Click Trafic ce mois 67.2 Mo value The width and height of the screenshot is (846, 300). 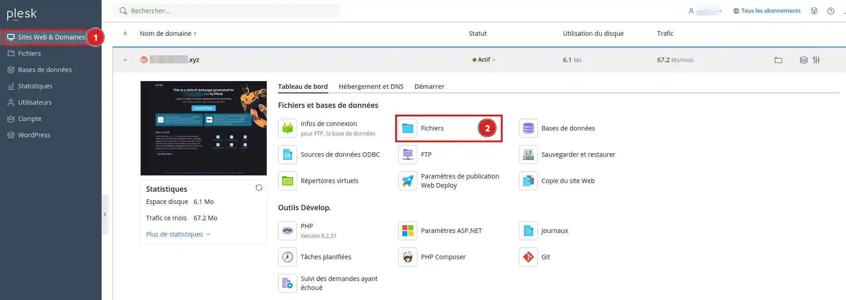point(205,218)
